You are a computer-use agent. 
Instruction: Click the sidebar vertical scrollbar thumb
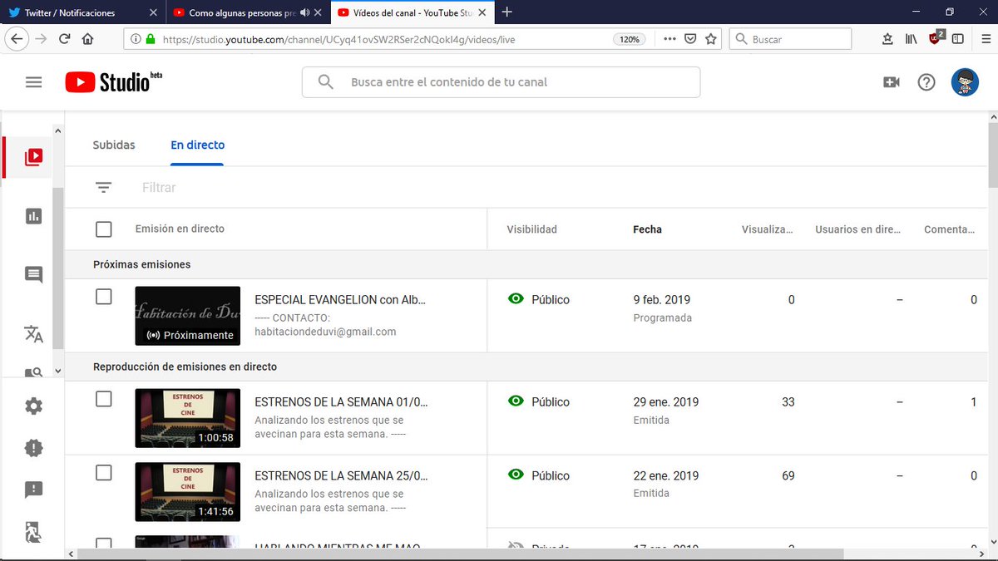click(57, 269)
